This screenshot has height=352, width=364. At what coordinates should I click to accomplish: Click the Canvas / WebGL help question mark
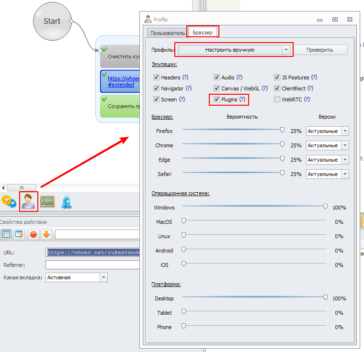[x=265, y=88]
